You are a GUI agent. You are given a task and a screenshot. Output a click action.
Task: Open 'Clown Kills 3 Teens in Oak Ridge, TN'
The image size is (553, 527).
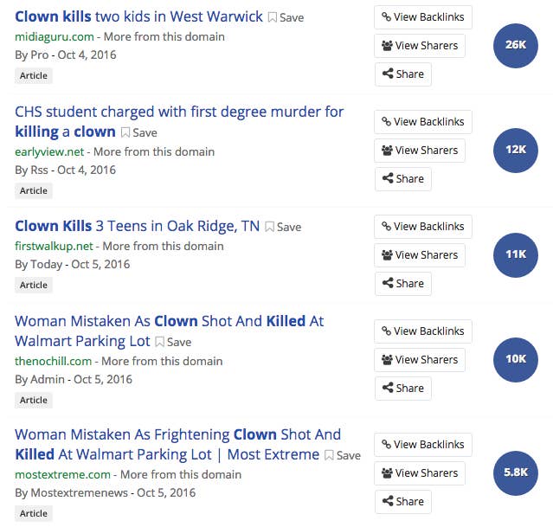pyautogui.click(x=138, y=226)
